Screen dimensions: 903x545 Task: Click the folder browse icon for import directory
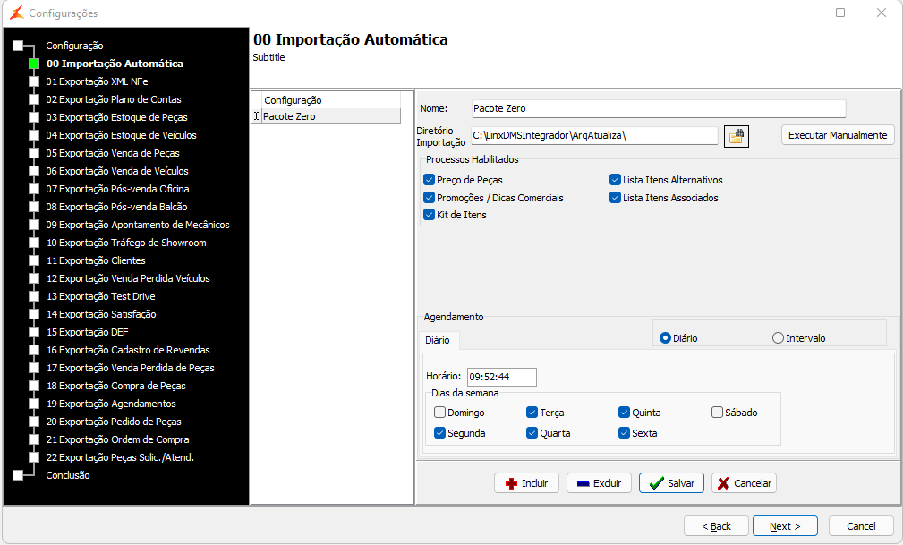[x=737, y=136]
